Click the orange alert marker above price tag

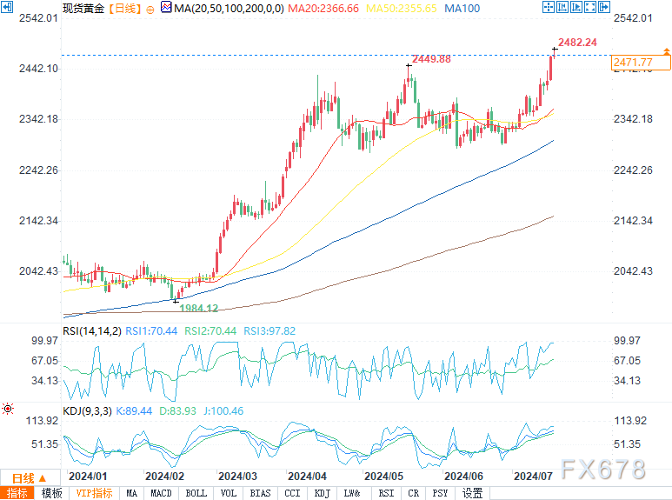[667, 51]
